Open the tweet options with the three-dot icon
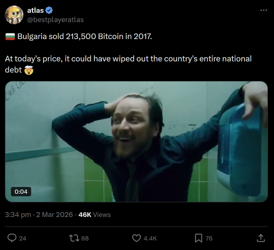This screenshot has width=274, height=250. 264,10
